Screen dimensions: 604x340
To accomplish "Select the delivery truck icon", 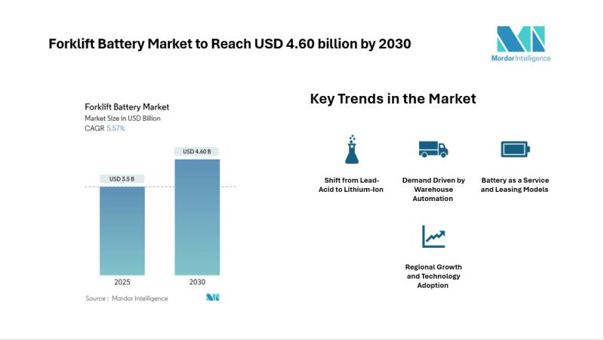I will click(x=433, y=150).
